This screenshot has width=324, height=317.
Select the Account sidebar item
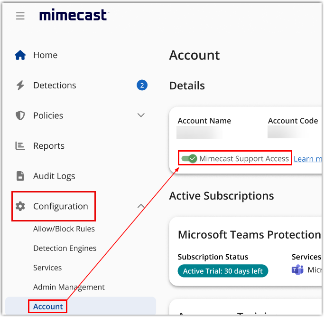[48, 307]
